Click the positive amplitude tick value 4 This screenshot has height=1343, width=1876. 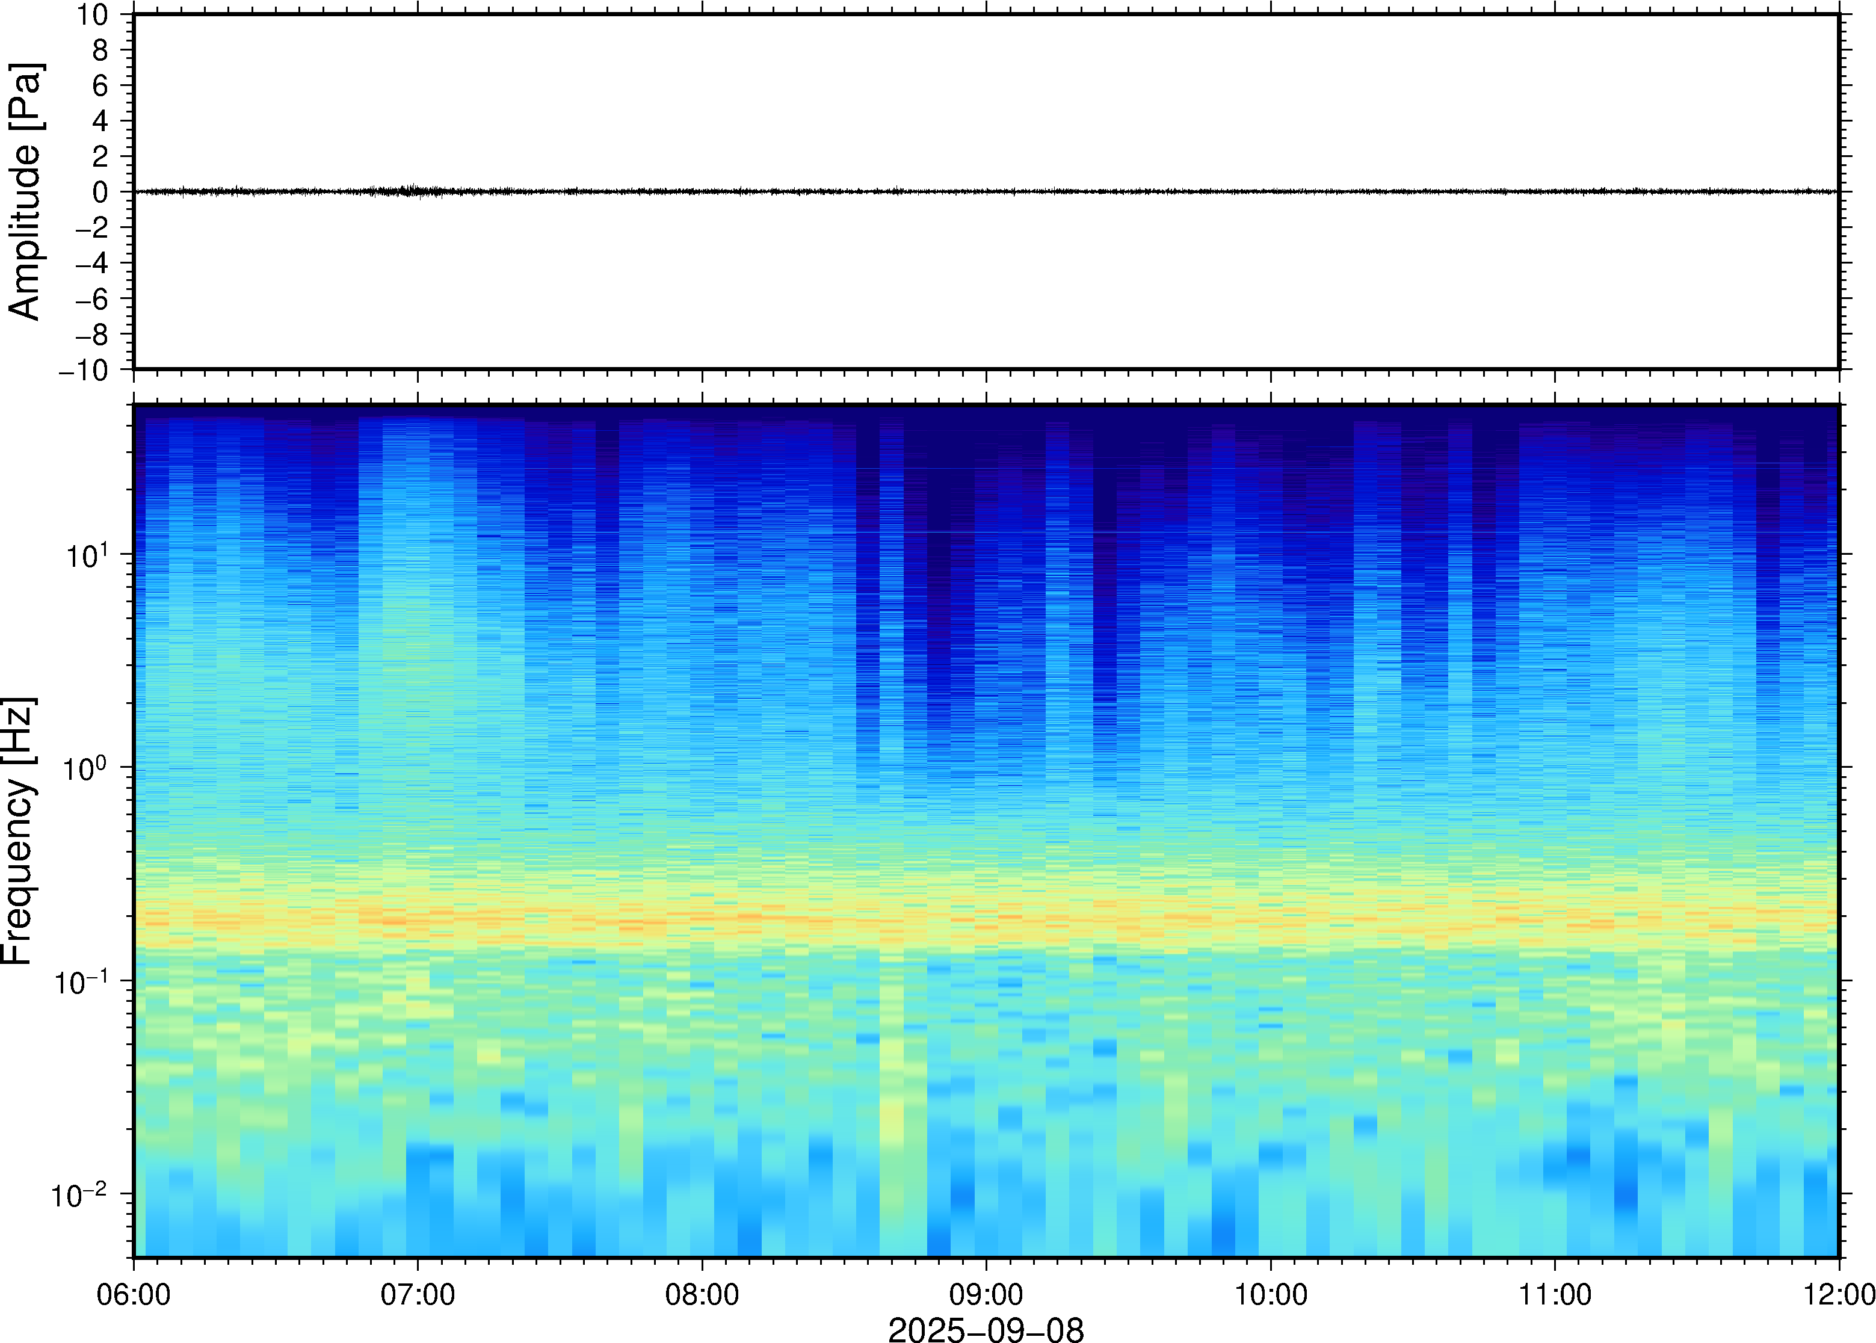[x=100, y=121]
